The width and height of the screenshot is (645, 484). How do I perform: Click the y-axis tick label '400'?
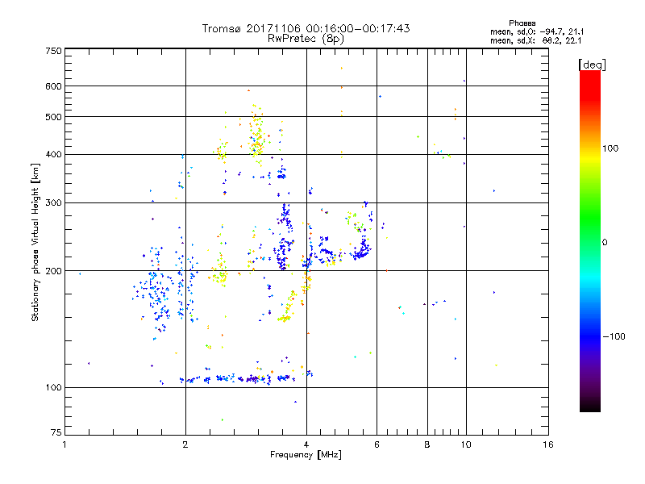coord(53,155)
